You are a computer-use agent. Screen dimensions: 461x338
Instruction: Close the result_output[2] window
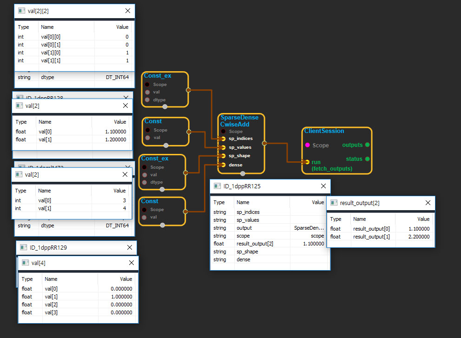pos(428,203)
